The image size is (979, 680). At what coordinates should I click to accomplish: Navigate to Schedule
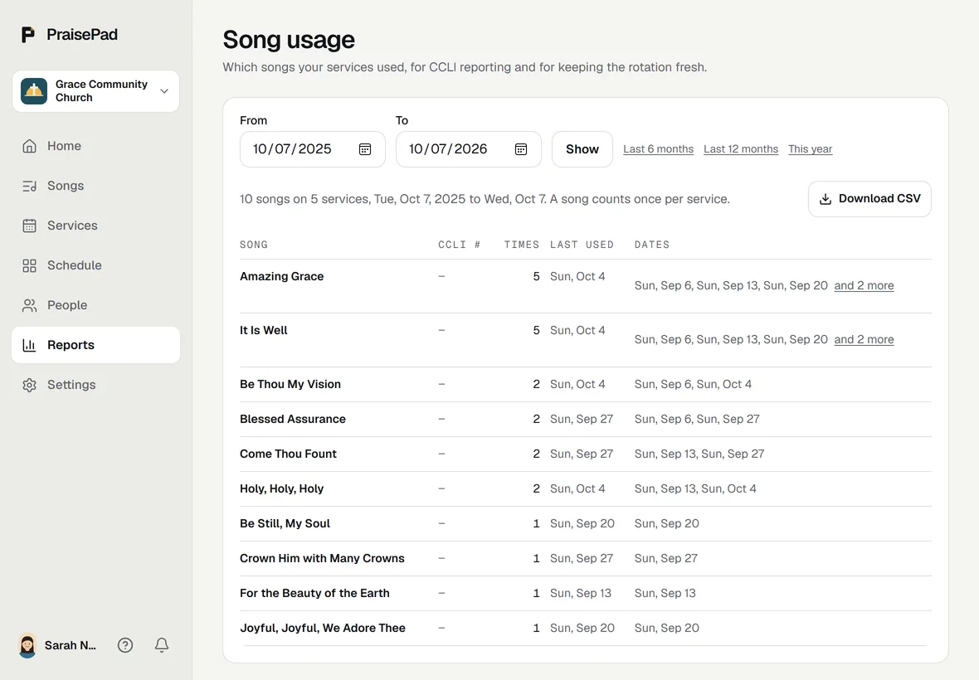[x=95, y=265]
